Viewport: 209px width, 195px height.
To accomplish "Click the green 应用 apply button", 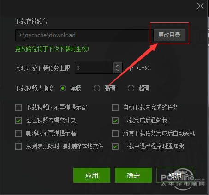I will point(92,175).
